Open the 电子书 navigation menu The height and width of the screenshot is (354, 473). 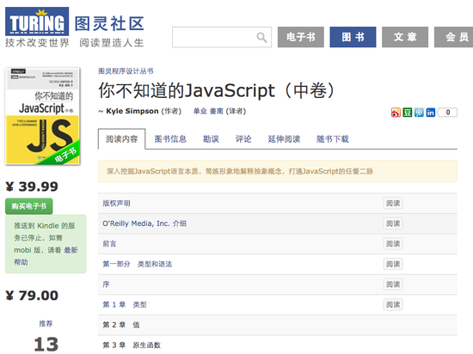pos(301,37)
